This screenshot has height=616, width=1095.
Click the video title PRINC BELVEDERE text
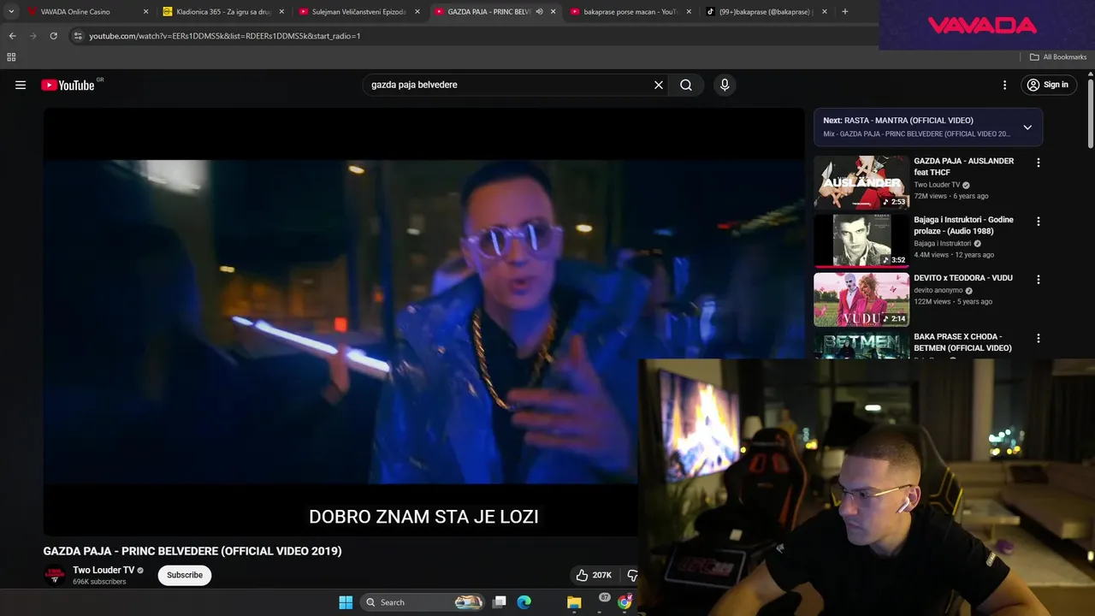(192, 551)
